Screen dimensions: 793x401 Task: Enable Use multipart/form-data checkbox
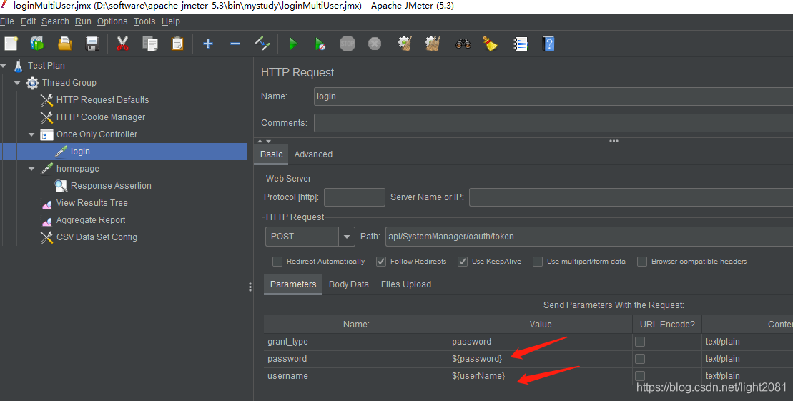(538, 262)
